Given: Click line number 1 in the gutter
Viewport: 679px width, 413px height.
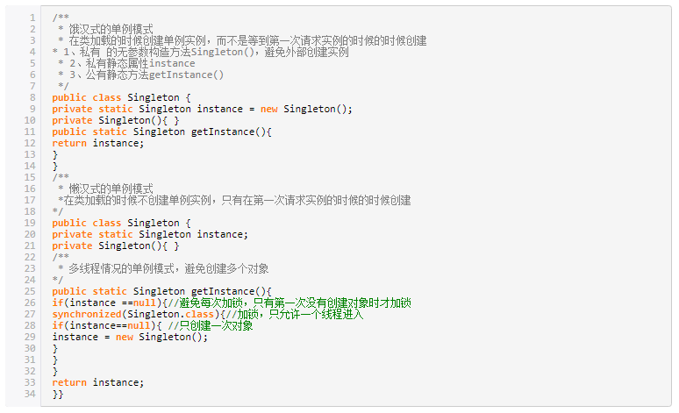Looking at the screenshot, I should [x=32, y=18].
